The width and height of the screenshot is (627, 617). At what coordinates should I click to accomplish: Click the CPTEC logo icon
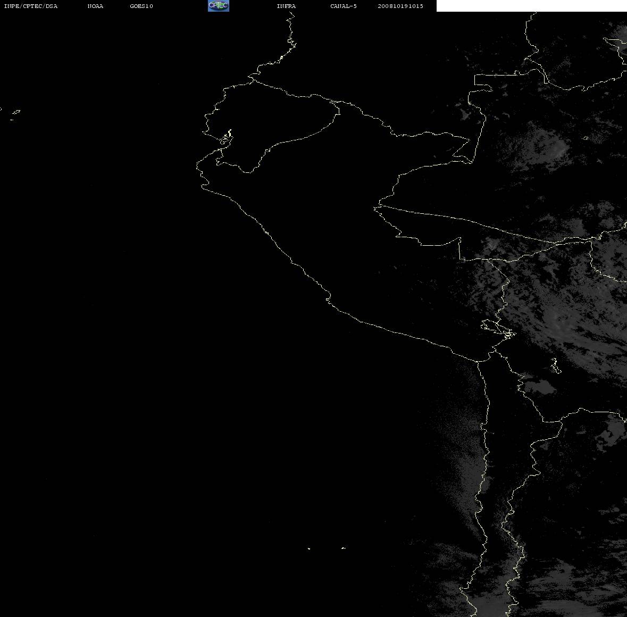pyautogui.click(x=219, y=6)
